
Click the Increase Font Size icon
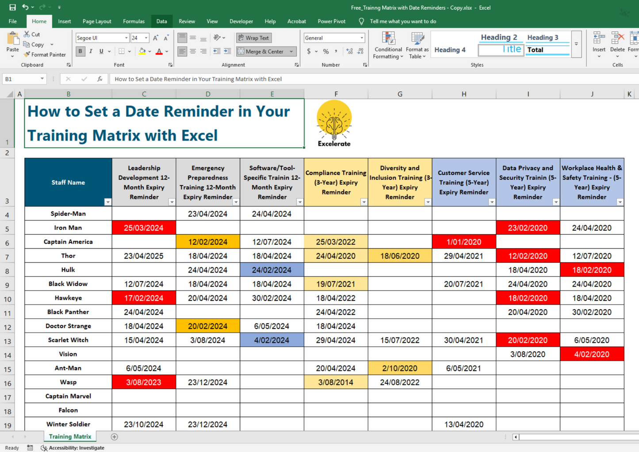pos(156,38)
